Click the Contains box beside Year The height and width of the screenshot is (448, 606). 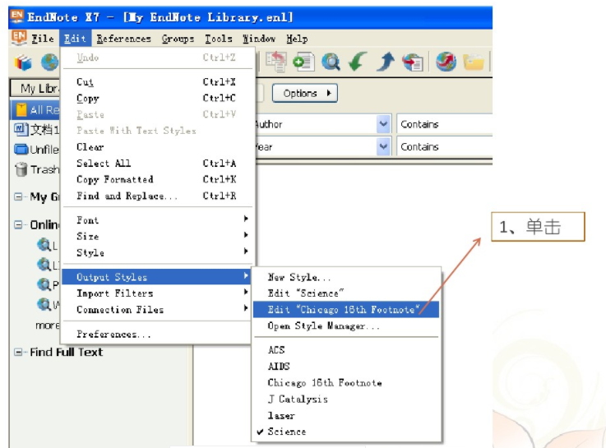click(x=445, y=146)
